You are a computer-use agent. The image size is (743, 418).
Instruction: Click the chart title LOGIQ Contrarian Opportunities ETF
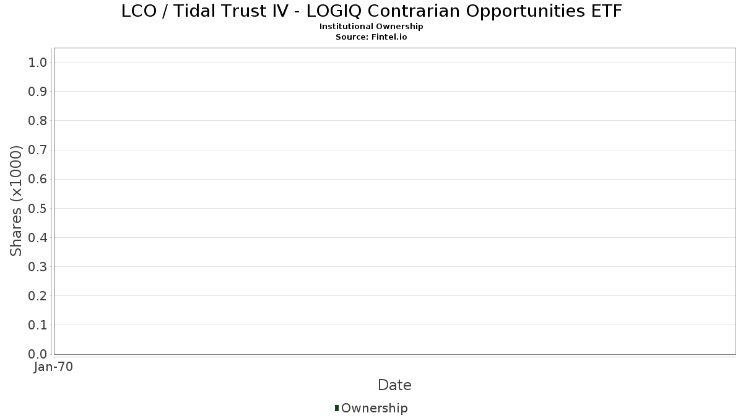pos(371,11)
